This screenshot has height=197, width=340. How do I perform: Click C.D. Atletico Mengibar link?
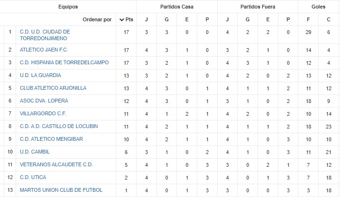[x=51, y=139]
